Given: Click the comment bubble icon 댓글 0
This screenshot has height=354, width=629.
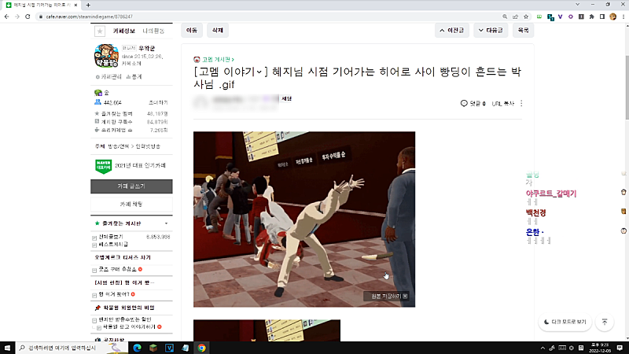Looking at the screenshot, I should tap(464, 103).
